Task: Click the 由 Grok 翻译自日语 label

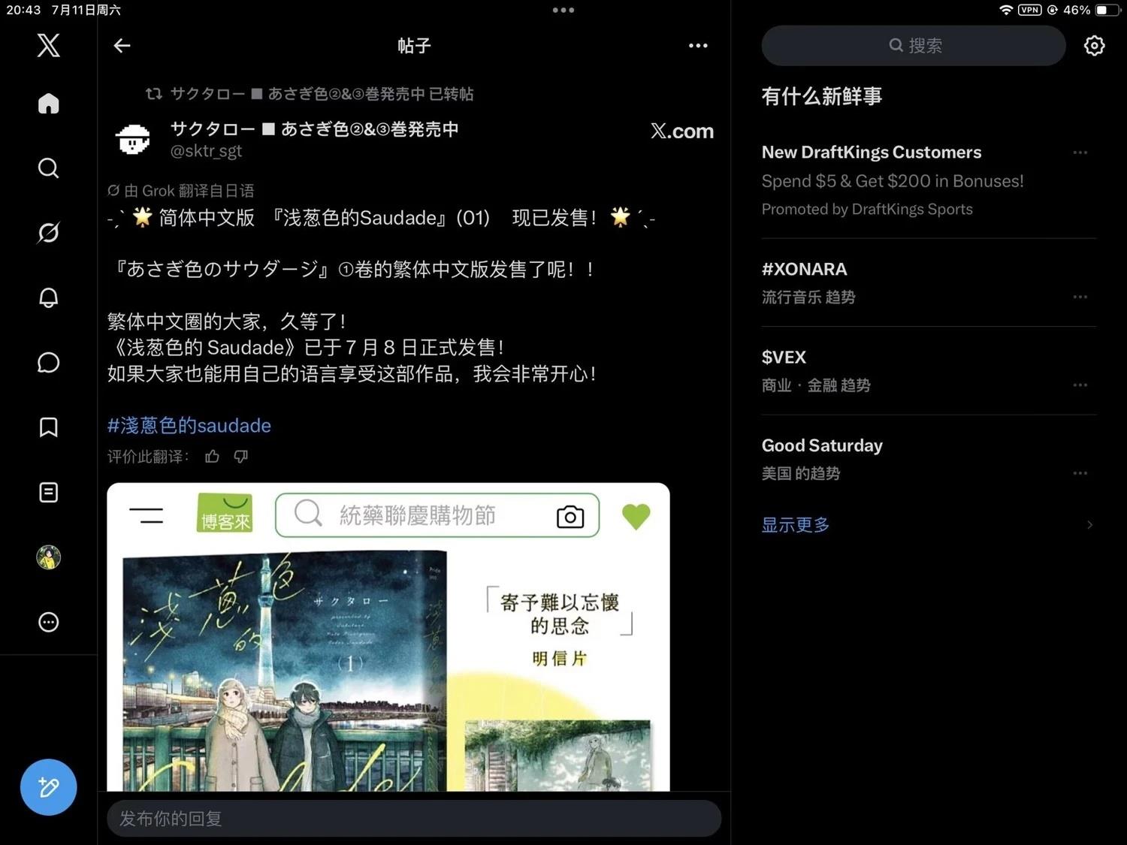Action: tap(181, 191)
